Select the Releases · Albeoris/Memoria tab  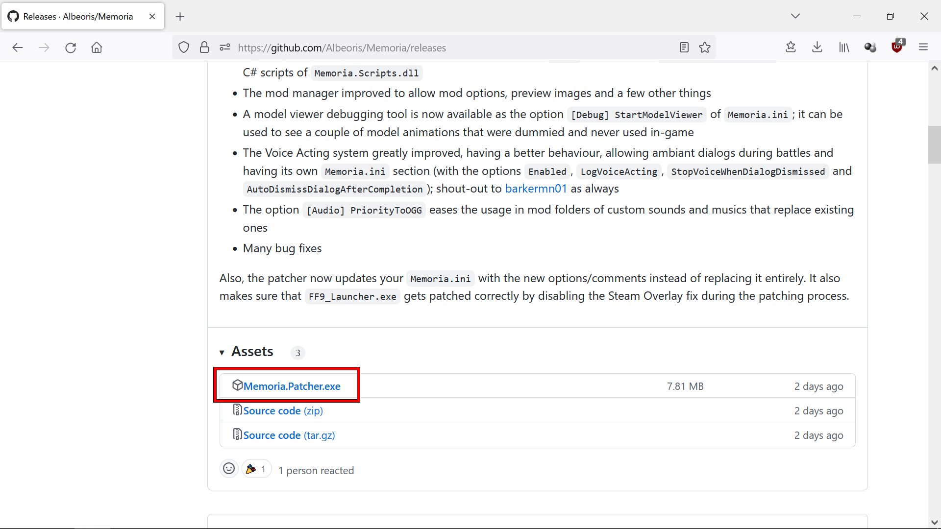(x=83, y=17)
